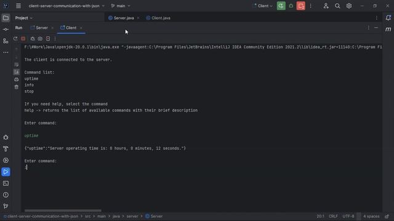The width and height of the screenshot is (394, 221).
Task: Click the horizontal console scrollbar
Action: (63, 211)
